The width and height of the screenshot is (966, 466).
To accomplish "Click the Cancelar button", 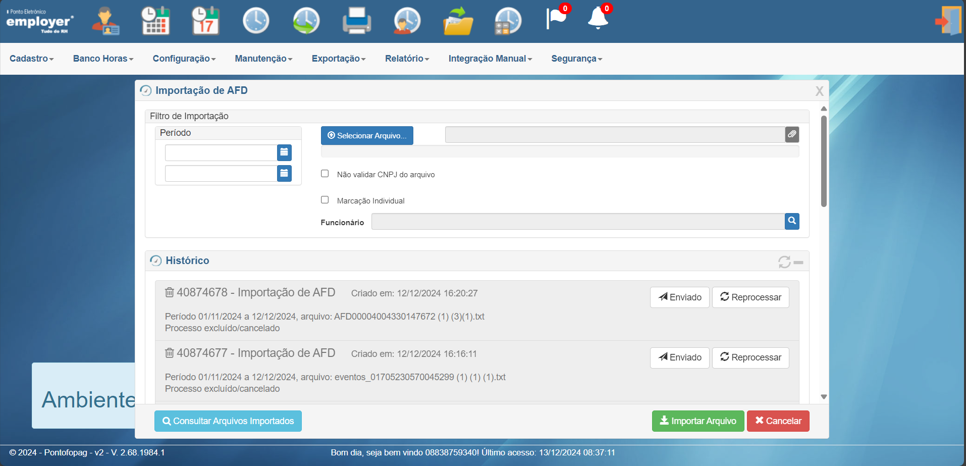I will point(778,421).
